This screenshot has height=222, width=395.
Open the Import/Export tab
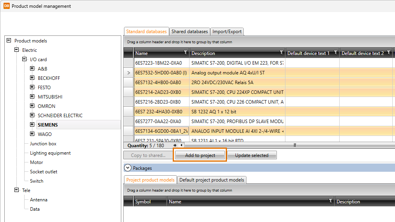click(x=227, y=32)
